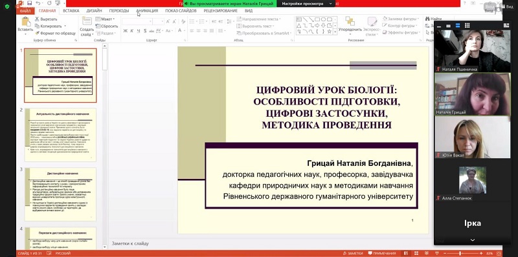Click ПРИМЕЧАНИЯ button in status bar
This screenshot has width=518, height=257.
coord(381,253)
